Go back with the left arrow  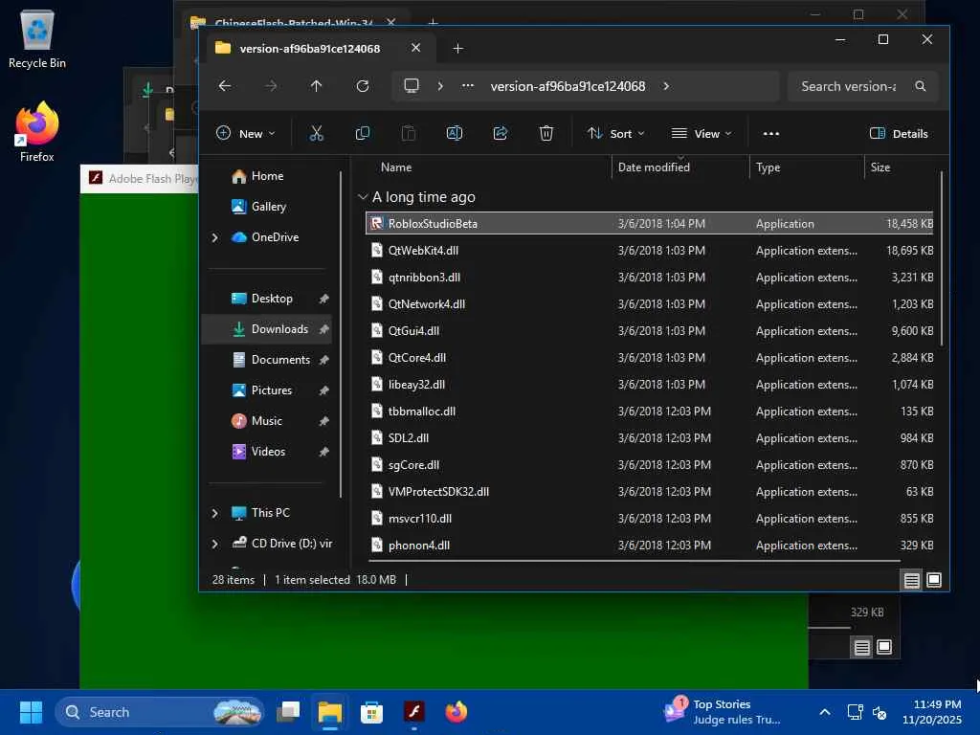click(225, 85)
